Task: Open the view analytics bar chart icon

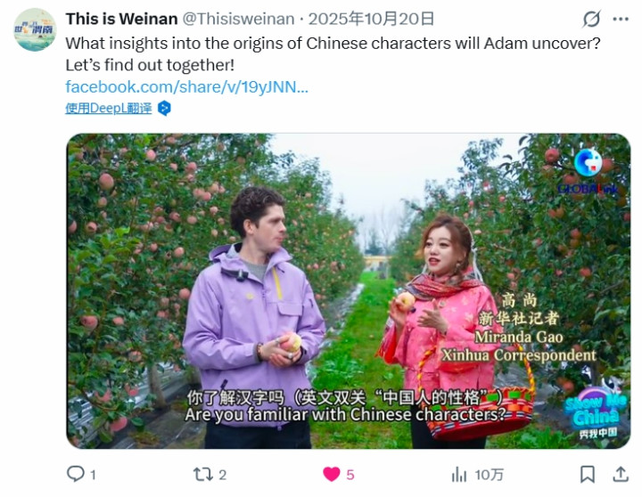Action: click(459, 475)
